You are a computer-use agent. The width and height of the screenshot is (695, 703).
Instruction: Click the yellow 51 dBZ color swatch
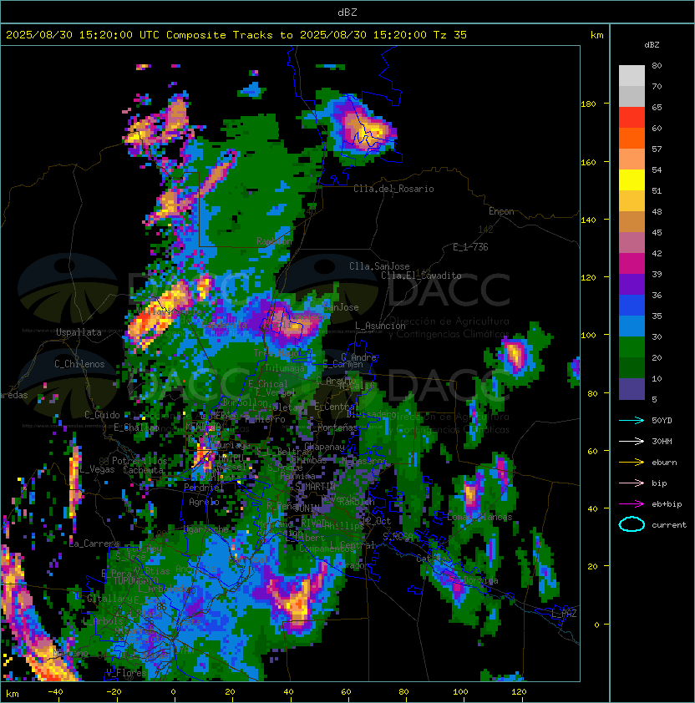coord(632,180)
